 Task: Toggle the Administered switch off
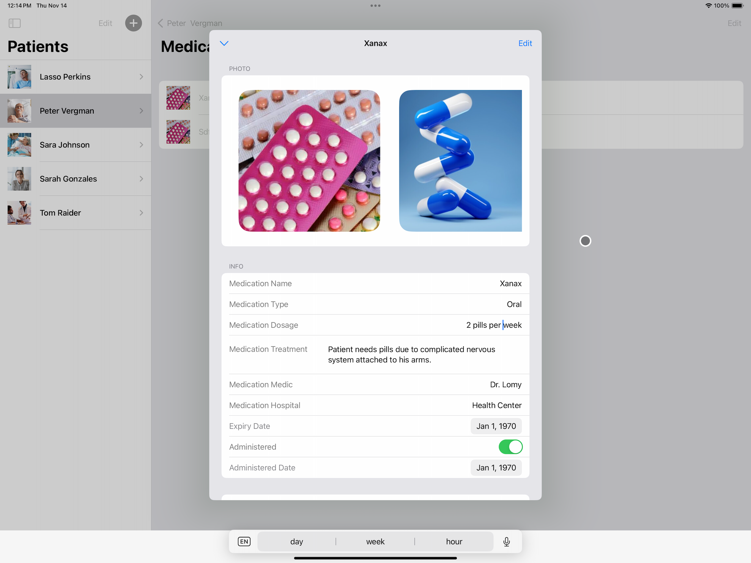click(x=510, y=447)
